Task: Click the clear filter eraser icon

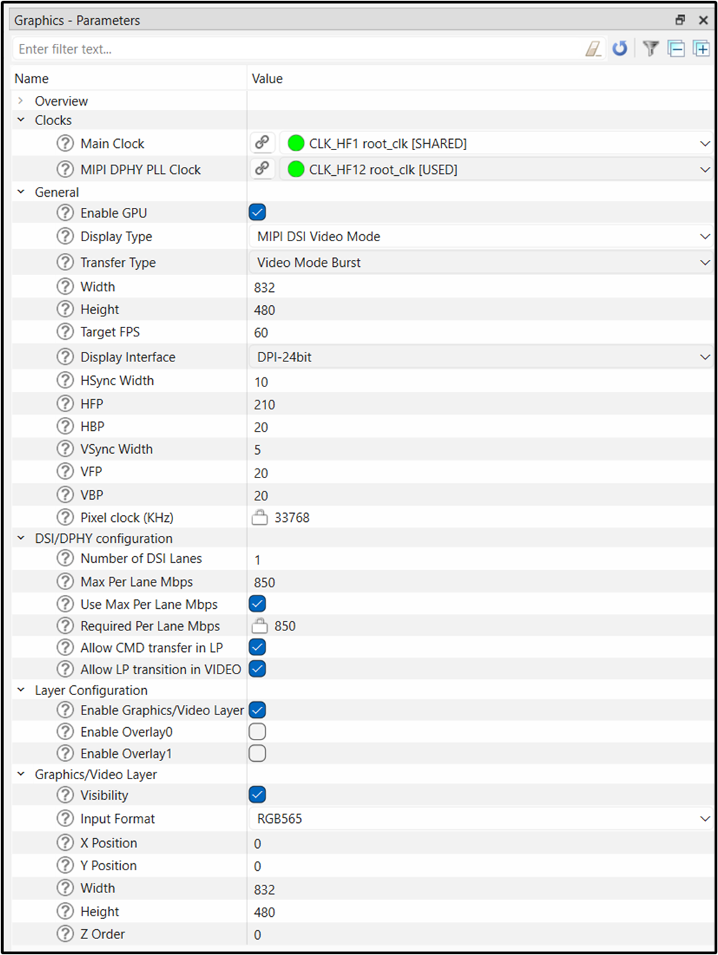Action: point(593,49)
